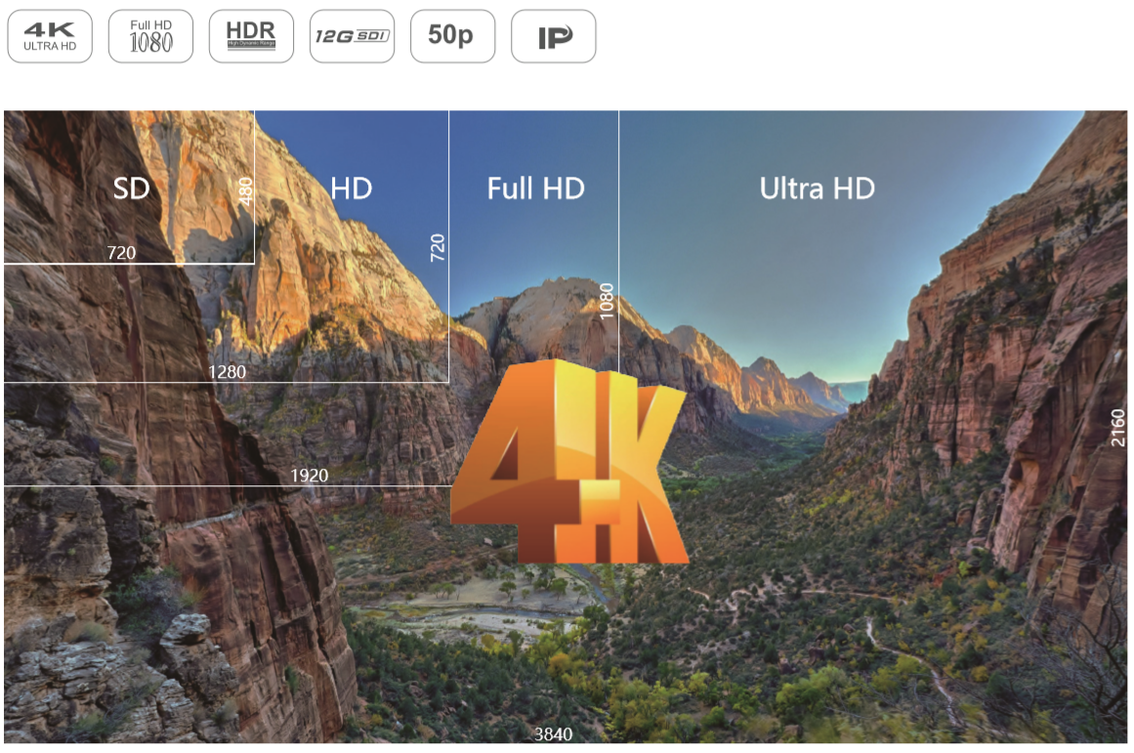This screenshot has width=1134, height=753.
Task: Open the 12G SDI badge
Action: pyautogui.click(x=352, y=36)
